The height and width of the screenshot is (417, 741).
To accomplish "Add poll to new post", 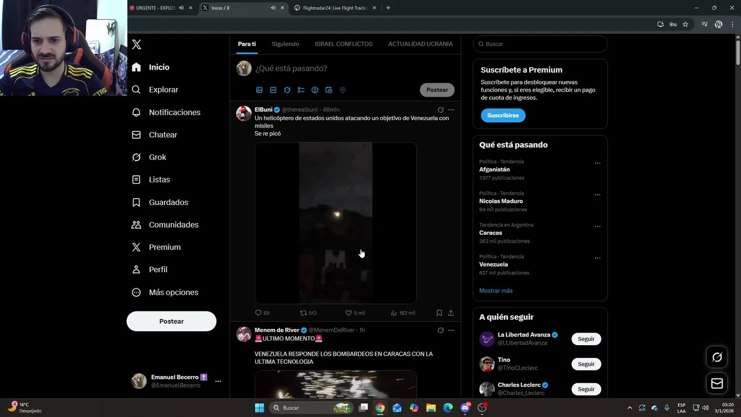I will pyautogui.click(x=301, y=90).
